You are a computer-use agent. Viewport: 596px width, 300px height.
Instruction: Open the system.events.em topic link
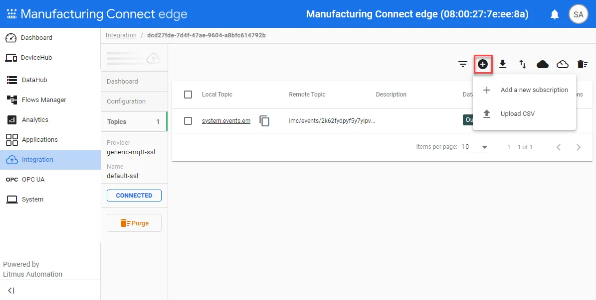pos(226,121)
